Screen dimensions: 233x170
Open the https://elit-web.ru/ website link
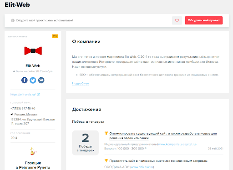point(23,95)
